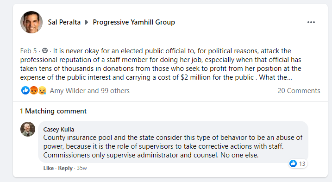
Task: Click the 35w comment timestamp
Action: (x=82, y=168)
